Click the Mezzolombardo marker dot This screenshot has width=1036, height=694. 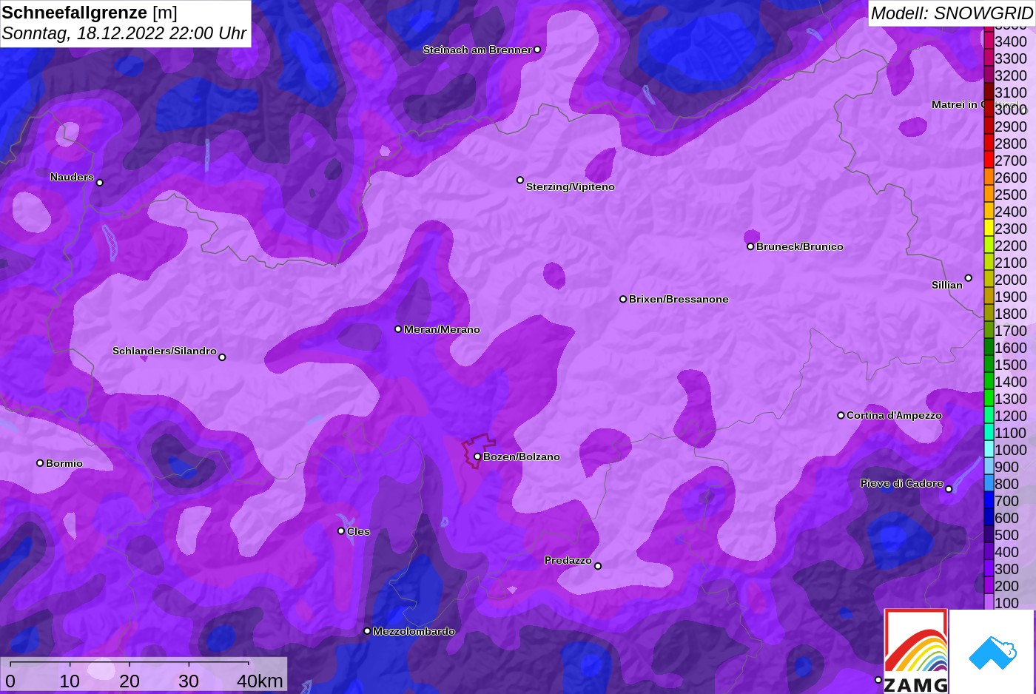[x=367, y=631]
